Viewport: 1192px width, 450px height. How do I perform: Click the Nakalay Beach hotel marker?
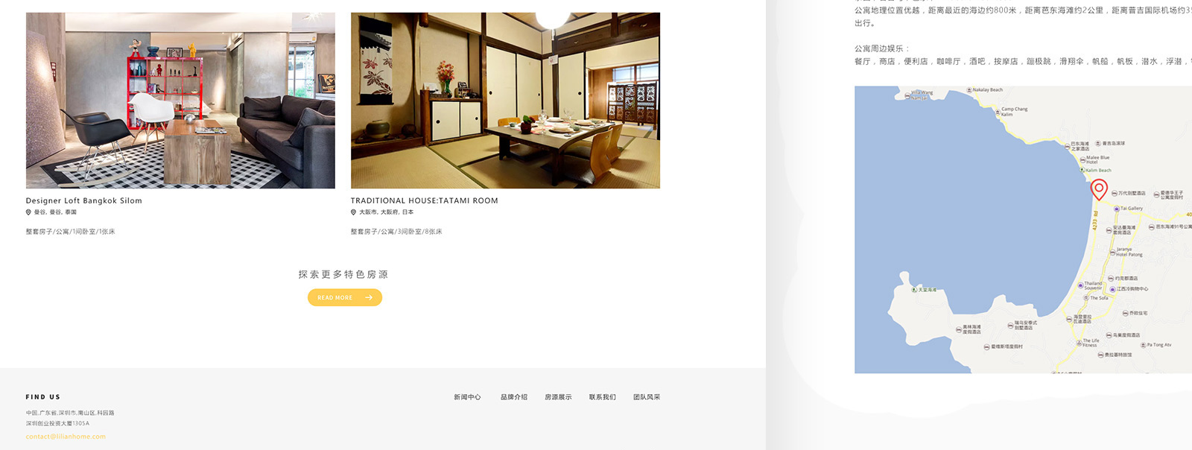tap(969, 90)
